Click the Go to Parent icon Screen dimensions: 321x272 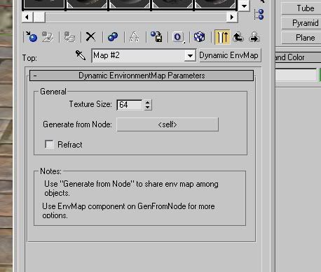point(238,37)
